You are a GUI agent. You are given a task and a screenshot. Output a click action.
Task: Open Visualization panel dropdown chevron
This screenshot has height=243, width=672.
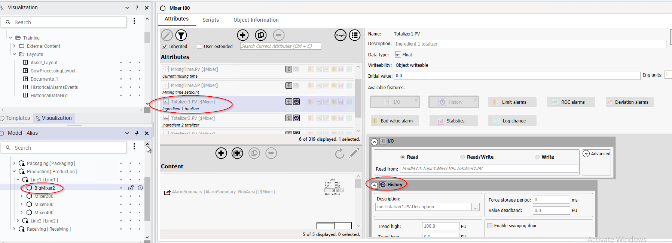127,7
